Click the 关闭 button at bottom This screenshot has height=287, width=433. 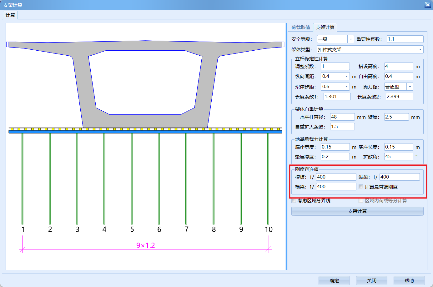371,280
